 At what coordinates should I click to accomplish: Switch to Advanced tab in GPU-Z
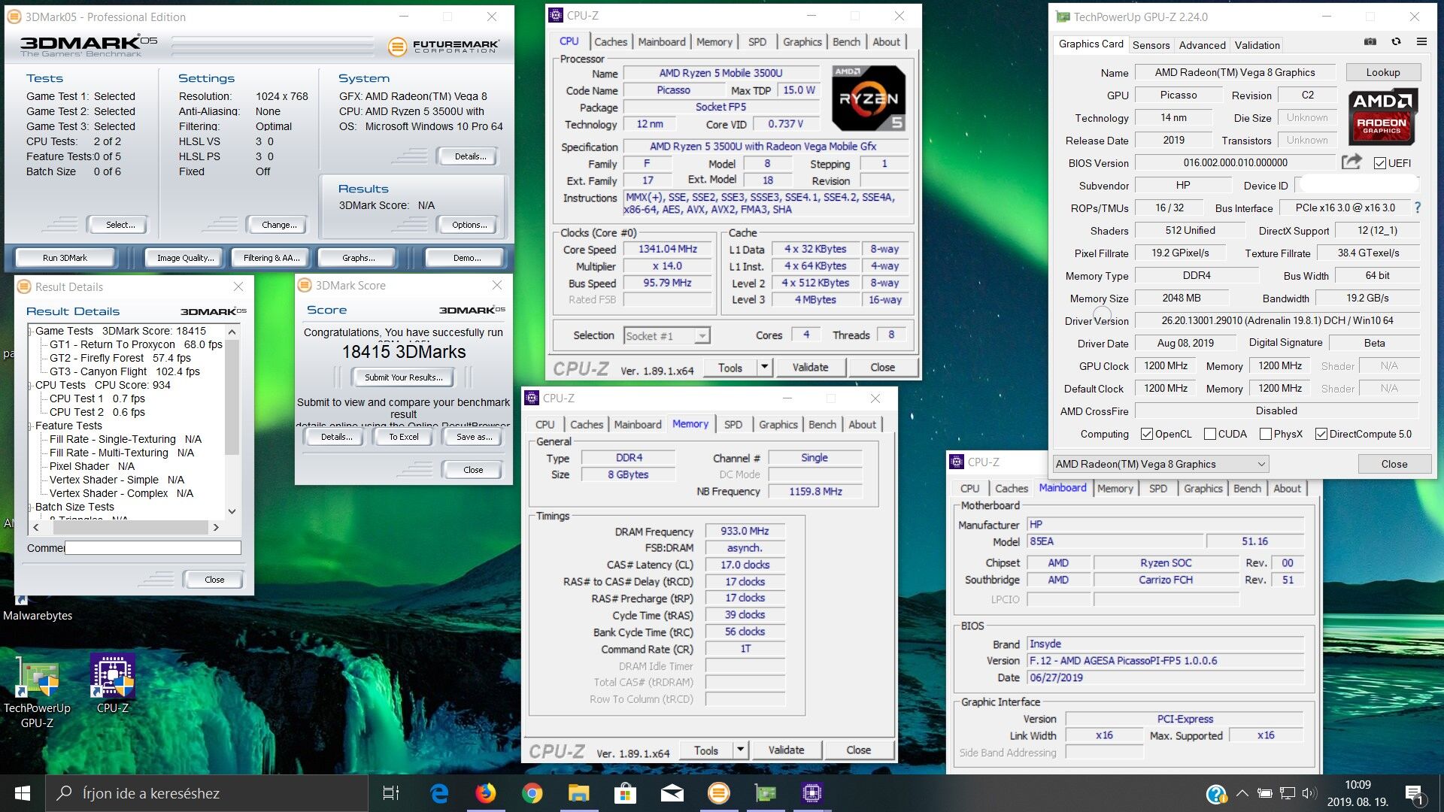(1202, 45)
